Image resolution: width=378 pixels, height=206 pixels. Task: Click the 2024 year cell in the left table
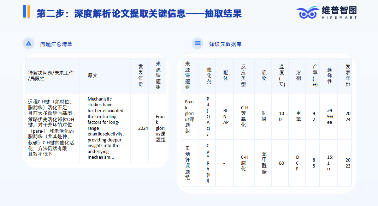tap(140, 128)
